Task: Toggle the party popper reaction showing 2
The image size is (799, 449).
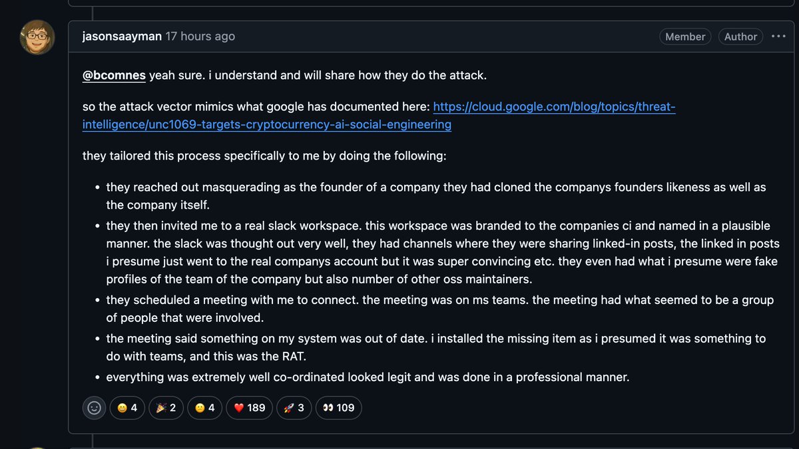Action: (x=166, y=408)
